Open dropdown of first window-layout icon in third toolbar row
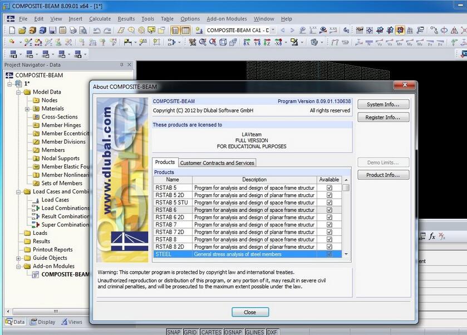This screenshot has height=335, width=467. pyautogui.click(x=21, y=54)
